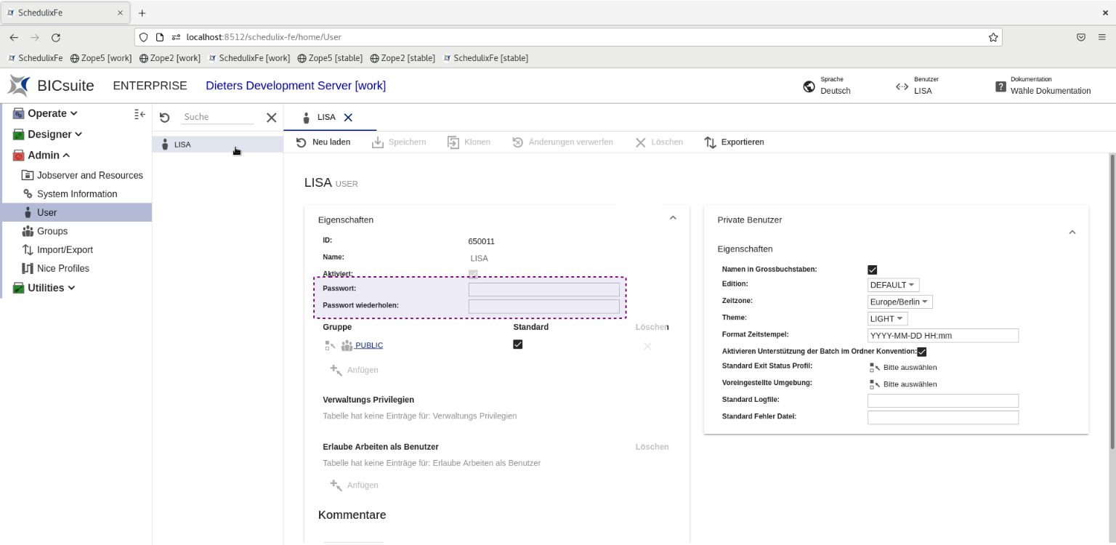This screenshot has width=1116, height=545.
Task: Open Groups in Admin menu
Action: click(x=52, y=231)
